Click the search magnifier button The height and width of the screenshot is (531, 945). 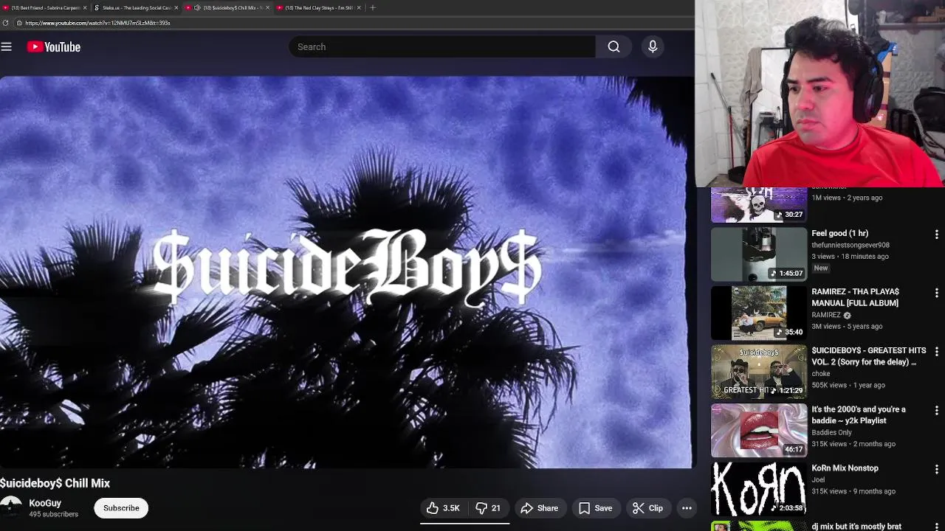tap(614, 46)
